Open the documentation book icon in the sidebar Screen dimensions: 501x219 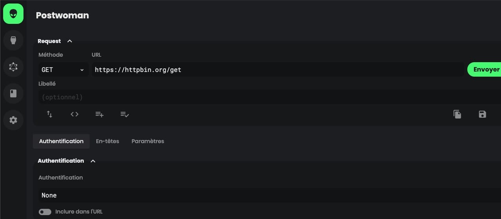(13, 93)
